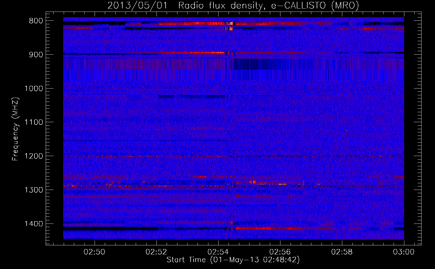
Task: Click the 1300 frequency tick label
Action: [x=34, y=190]
